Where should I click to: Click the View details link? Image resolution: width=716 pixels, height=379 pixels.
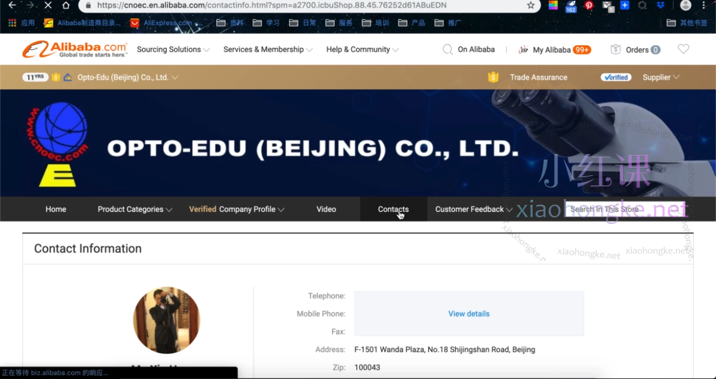469,314
